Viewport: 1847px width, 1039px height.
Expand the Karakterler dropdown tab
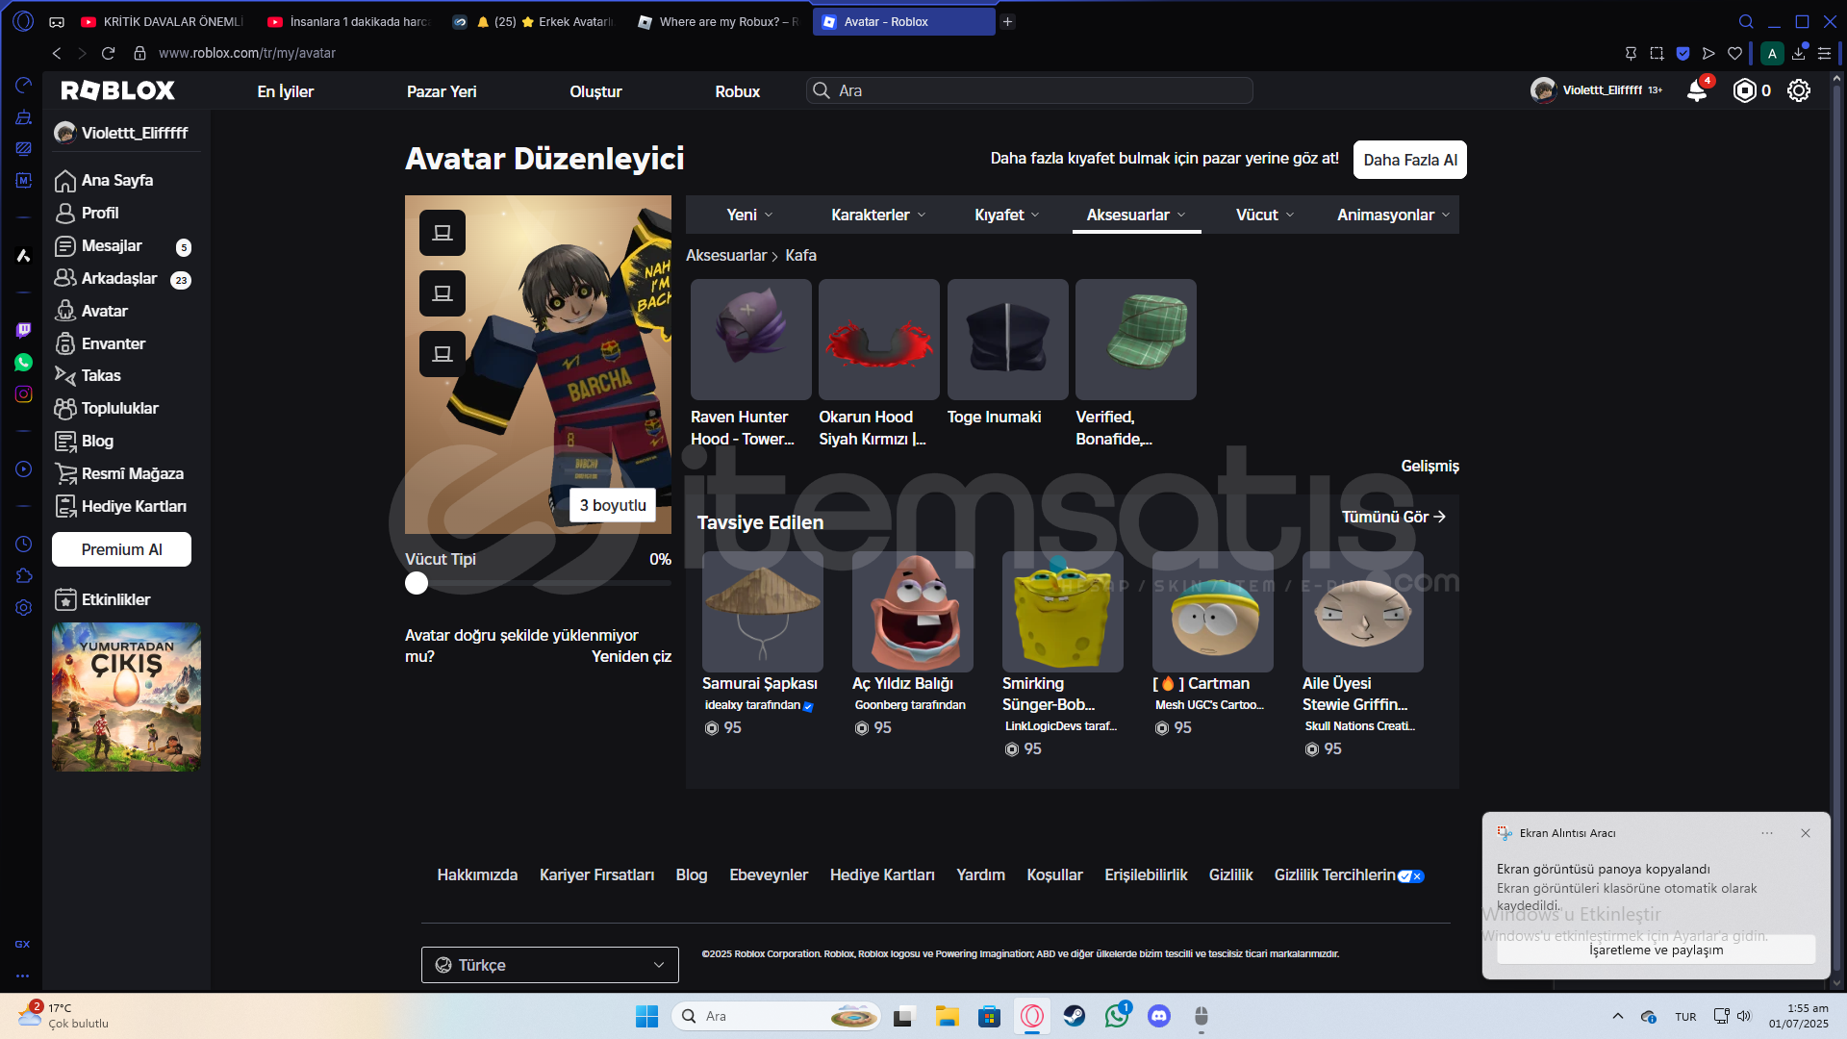pos(878,215)
